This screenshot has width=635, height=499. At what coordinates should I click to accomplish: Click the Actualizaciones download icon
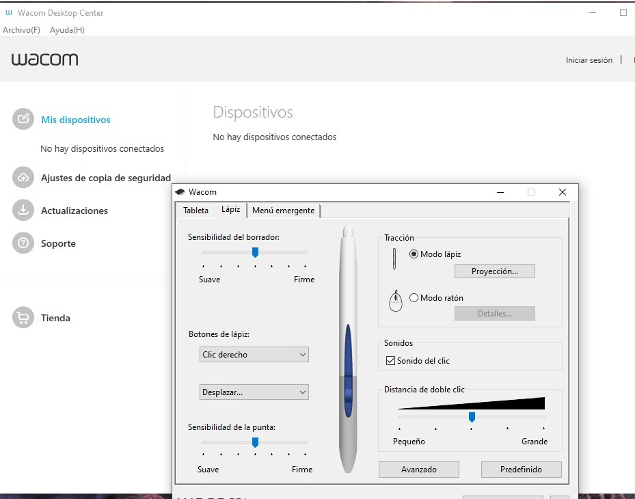[x=23, y=210]
